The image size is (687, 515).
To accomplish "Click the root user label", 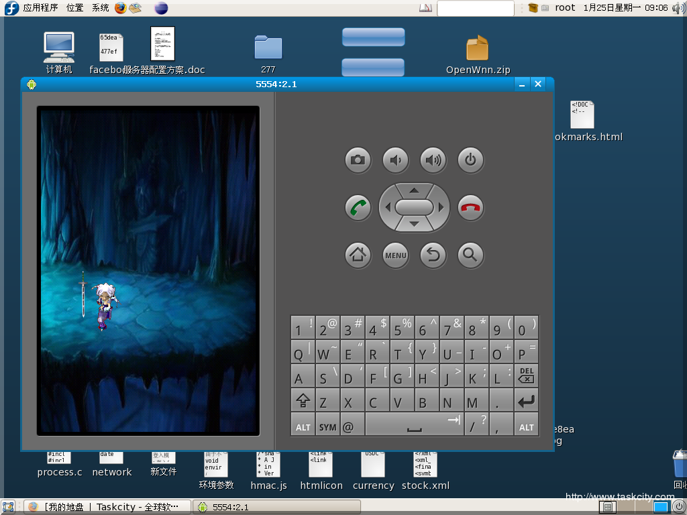I will point(565,8).
